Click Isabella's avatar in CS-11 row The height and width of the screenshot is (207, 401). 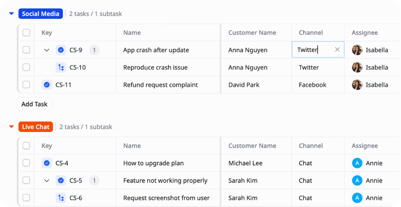click(357, 85)
